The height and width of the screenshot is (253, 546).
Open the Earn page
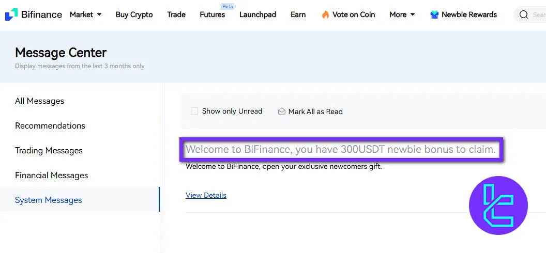click(x=298, y=14)
